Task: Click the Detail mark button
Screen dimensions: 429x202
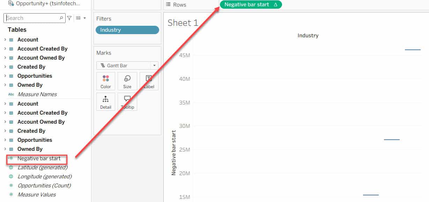Action: pos(105,102)
